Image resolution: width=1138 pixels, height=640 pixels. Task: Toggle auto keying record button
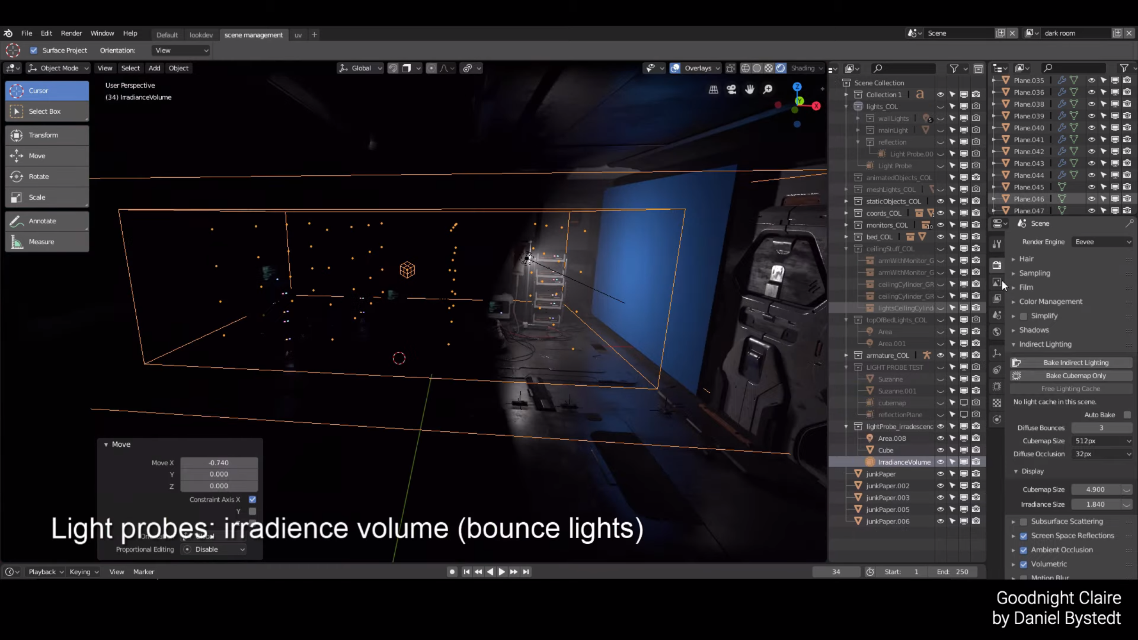[452, 572]
